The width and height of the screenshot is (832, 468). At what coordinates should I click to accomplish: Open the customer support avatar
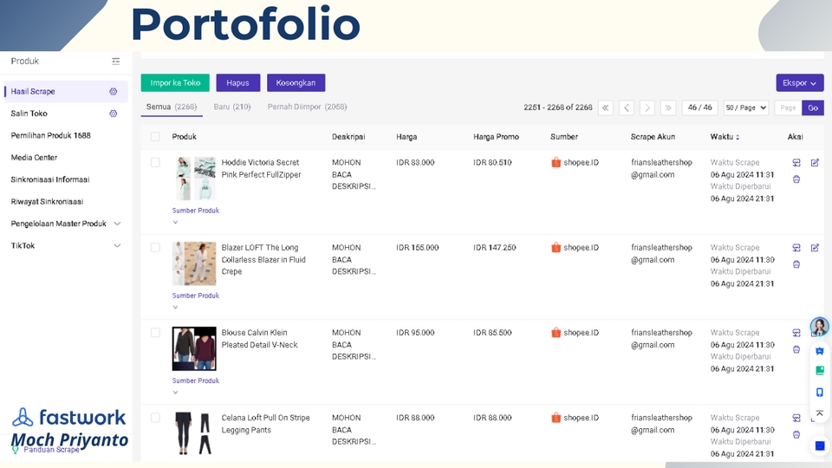819,327
